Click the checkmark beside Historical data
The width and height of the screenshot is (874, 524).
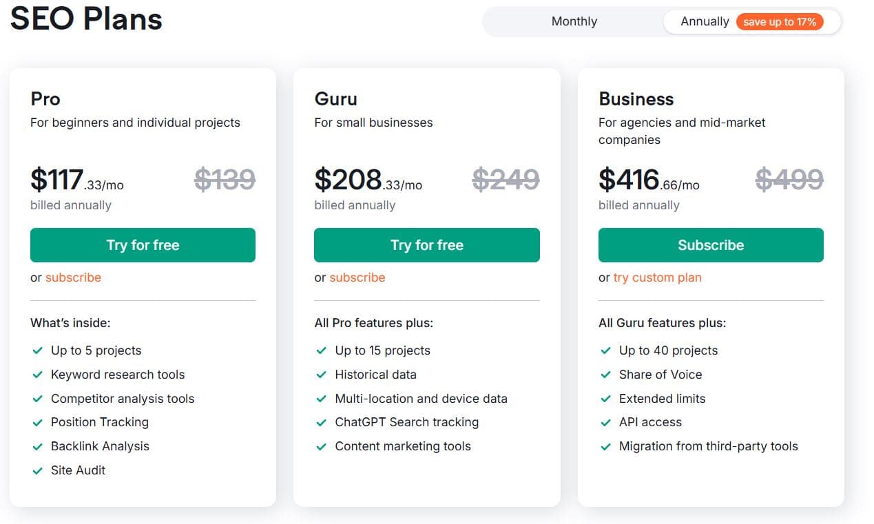pyautogui.click(x=322, y=375)
